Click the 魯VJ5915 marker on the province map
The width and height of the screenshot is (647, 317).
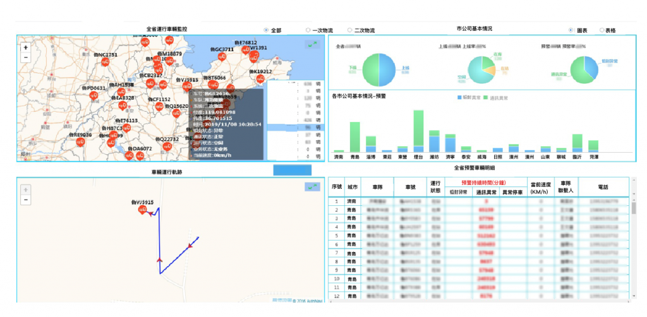tap(187, 87)
